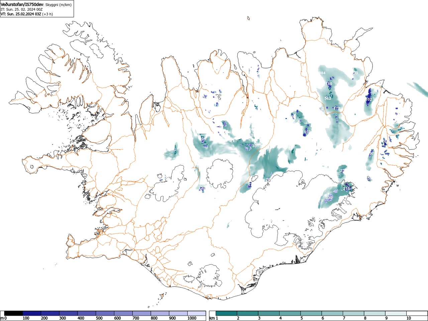Click the '175' visibility value on the map
This screenshot has height=321, width=428.
pyautogui.click(x=336, y=108)
